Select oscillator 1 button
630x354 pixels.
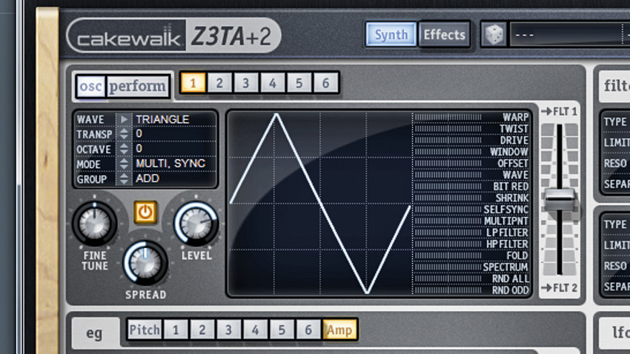coord(193,83)
